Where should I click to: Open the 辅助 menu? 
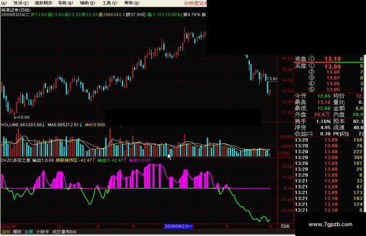pos(87,3)
